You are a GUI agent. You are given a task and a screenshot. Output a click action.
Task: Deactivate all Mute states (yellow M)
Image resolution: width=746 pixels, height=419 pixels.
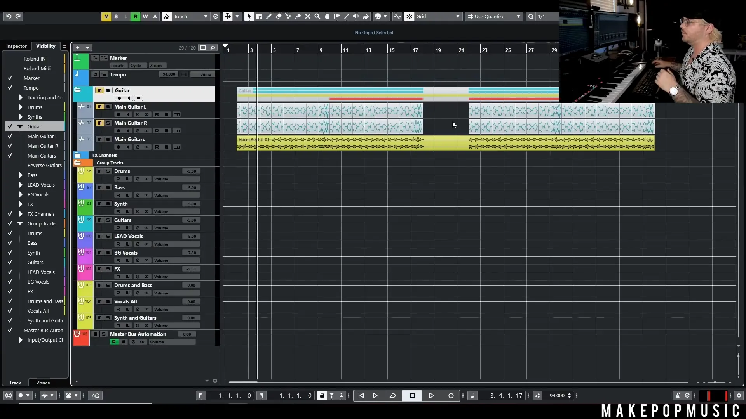[x=106, y=16]
